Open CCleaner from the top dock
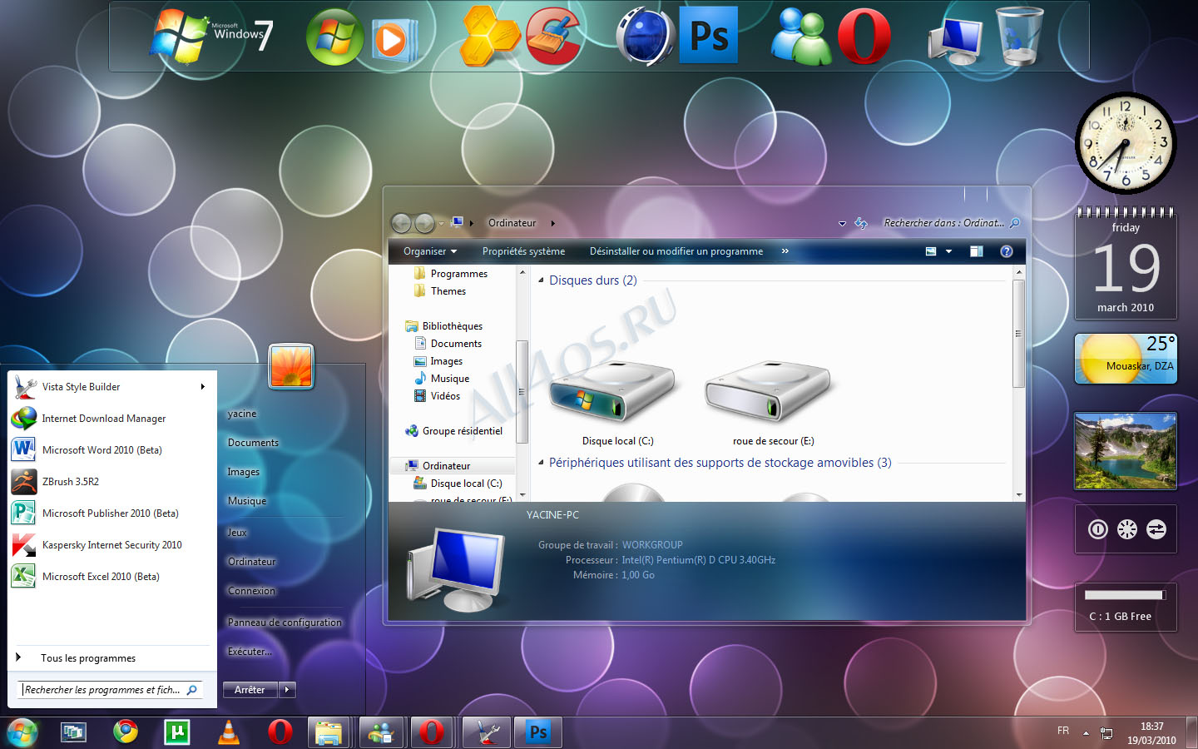 556,37
